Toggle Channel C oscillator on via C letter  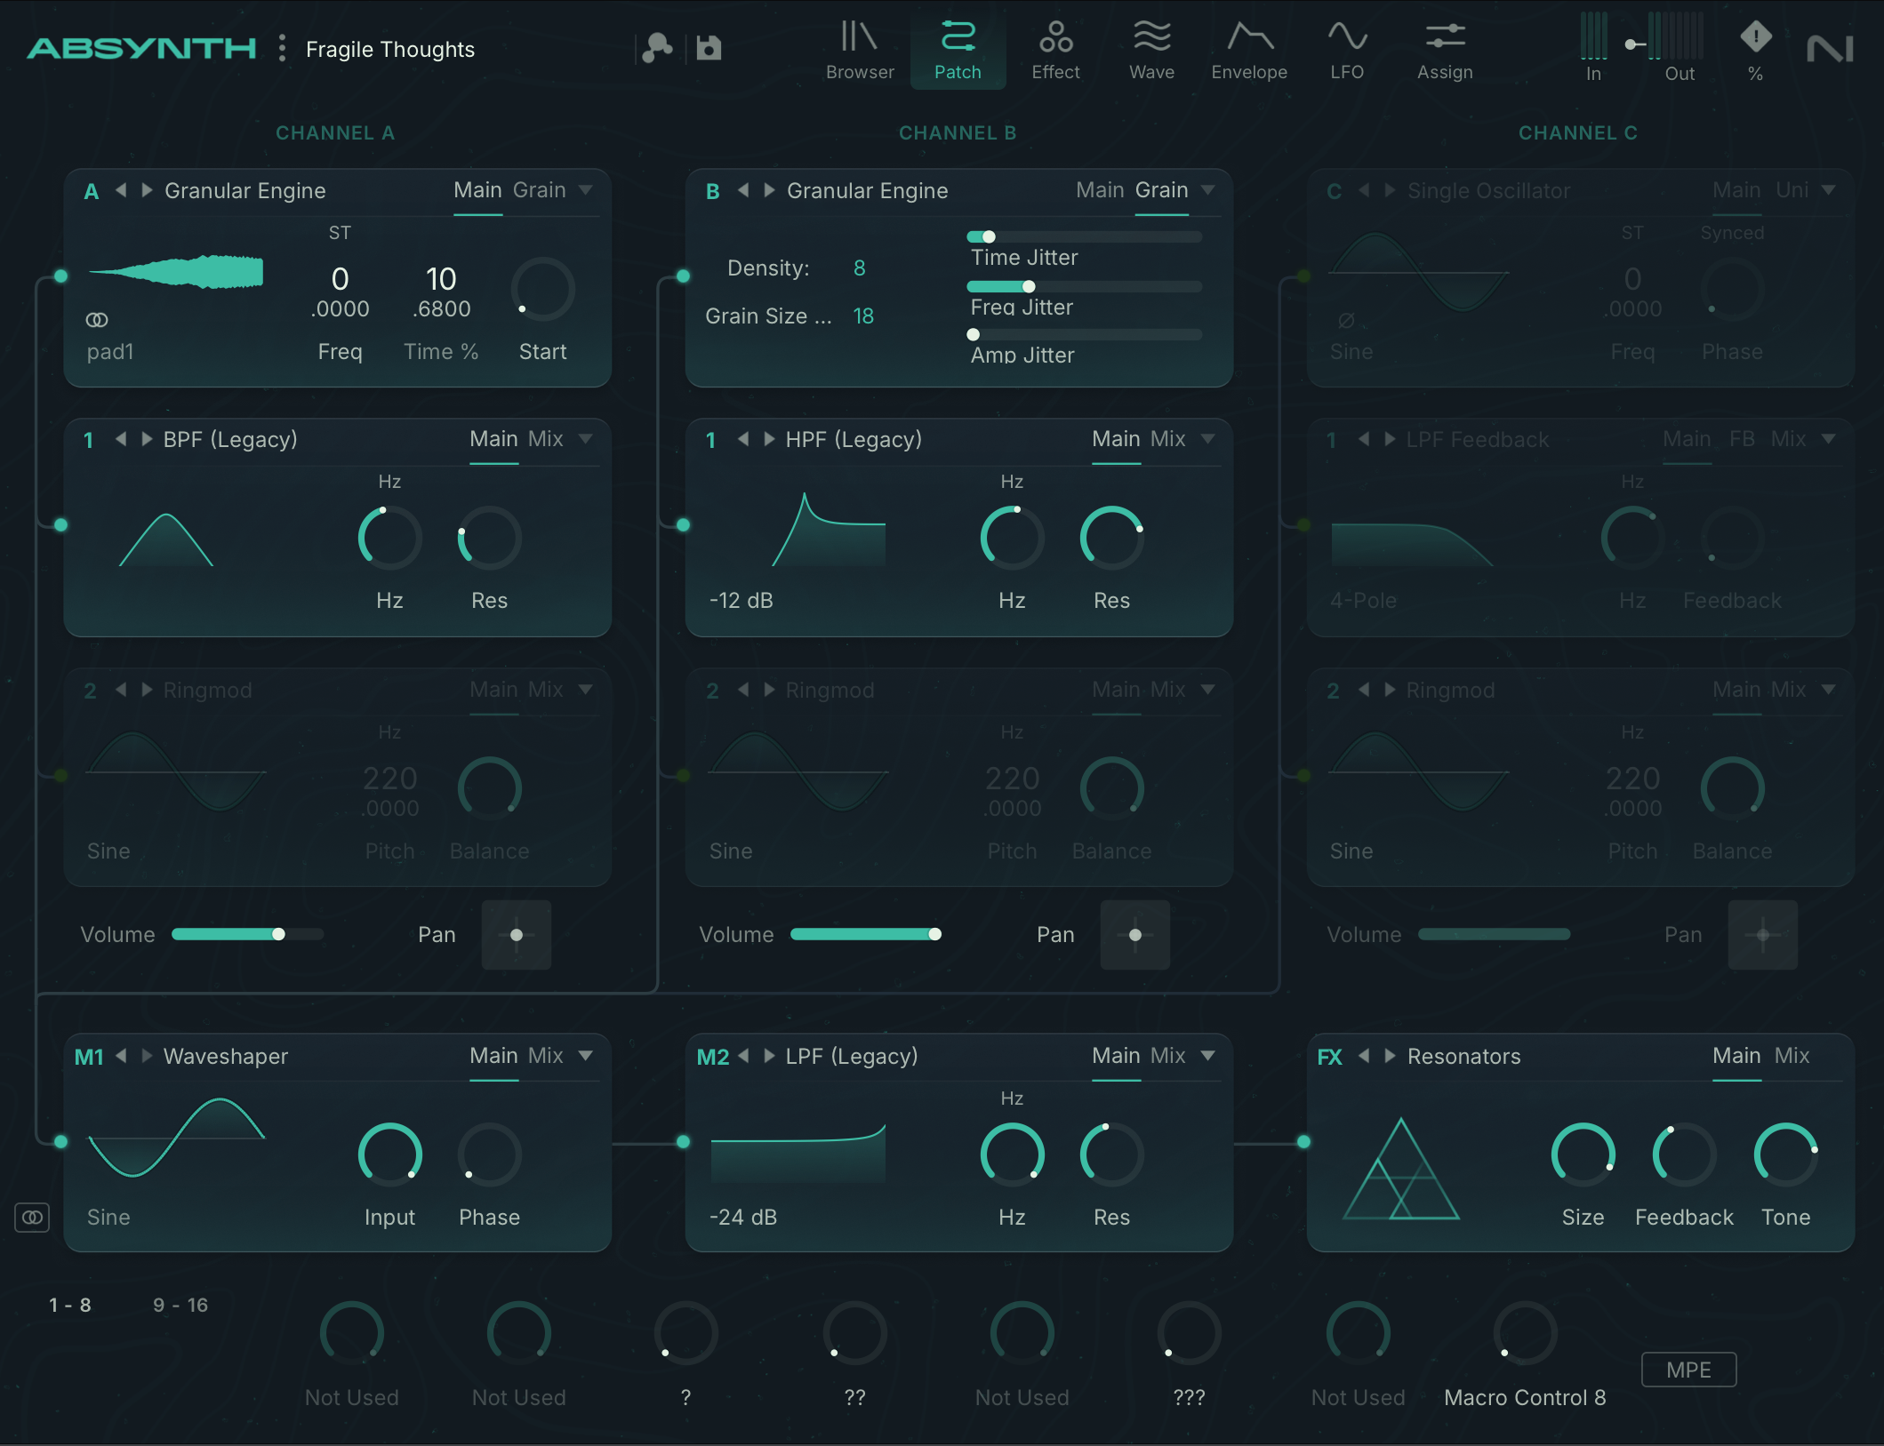(x=1334, y=191)
